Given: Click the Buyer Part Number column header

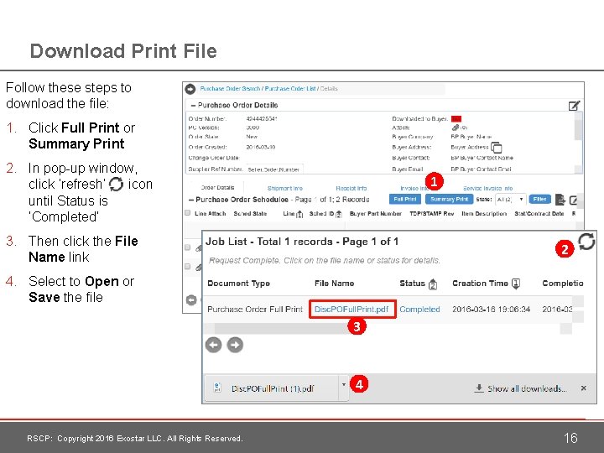Looking at the screenshot, I should tap(375, 213).
